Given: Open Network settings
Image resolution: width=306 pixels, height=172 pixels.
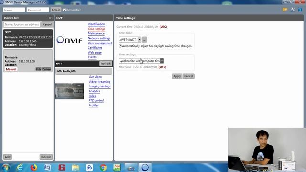Looking at the screenshot, I should tap(99, 38).
